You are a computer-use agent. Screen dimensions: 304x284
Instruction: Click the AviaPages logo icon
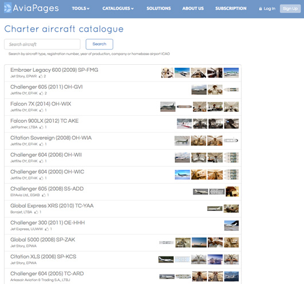click(8, 8)
